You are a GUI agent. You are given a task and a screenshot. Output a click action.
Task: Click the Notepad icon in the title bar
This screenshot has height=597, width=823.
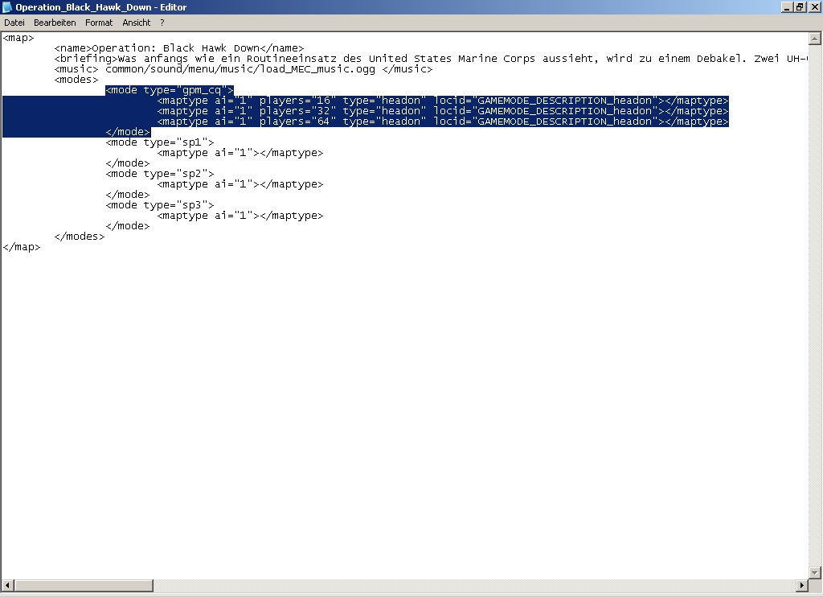tap(7, 7)
